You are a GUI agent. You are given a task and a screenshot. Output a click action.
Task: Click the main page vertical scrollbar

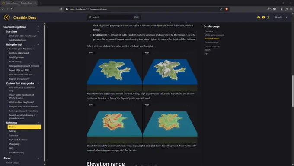point(293,91)
